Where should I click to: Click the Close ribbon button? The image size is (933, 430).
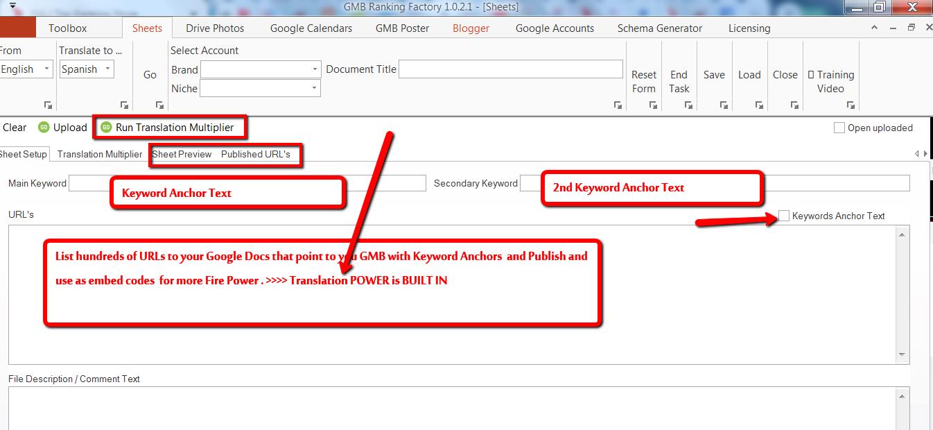[x=785, y=75]
